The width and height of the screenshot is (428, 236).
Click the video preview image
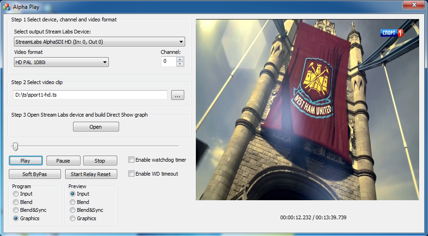click(308, 110)
